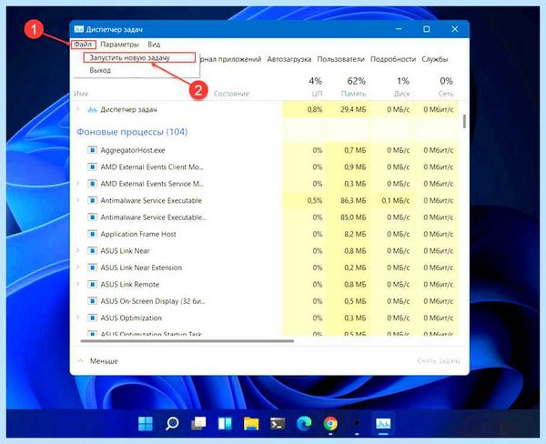This screenshot has height=444, width=546.
Task: Choose Запустить новую задачу
Action: (x=139, y=58)
